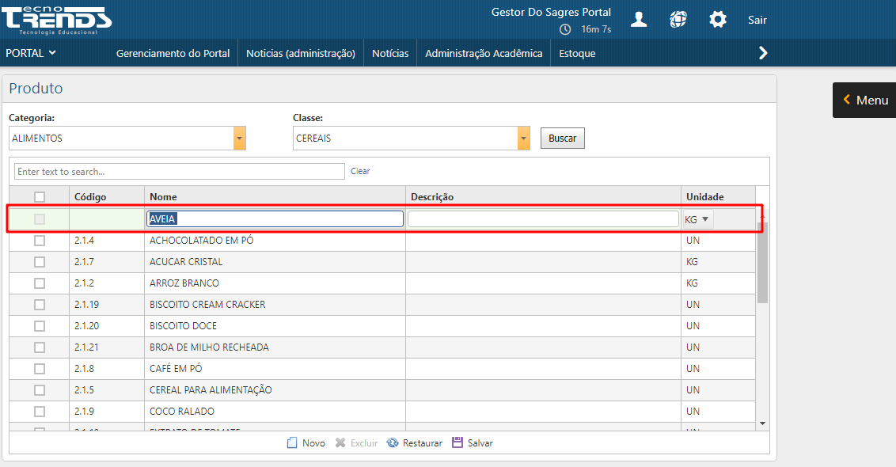Screen dimensions: 896x467
Task: Toggle the select-all checkbox in table header
Action: tap(40, 197)
